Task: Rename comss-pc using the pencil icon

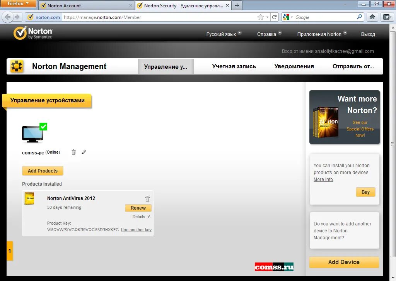Action: 84,152
